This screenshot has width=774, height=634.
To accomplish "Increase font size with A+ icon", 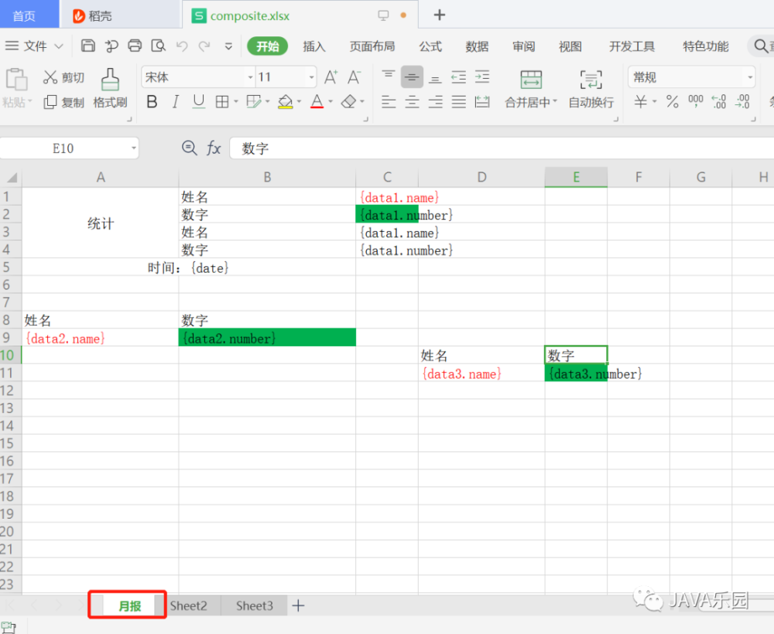I will [x=330, y=77].
